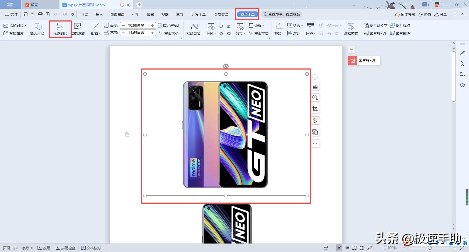Viewport: 469px width, 252px height.
Task: Click the 图片转PDF button in right panel
Action: pyautogui.click(x=364, y=60)
